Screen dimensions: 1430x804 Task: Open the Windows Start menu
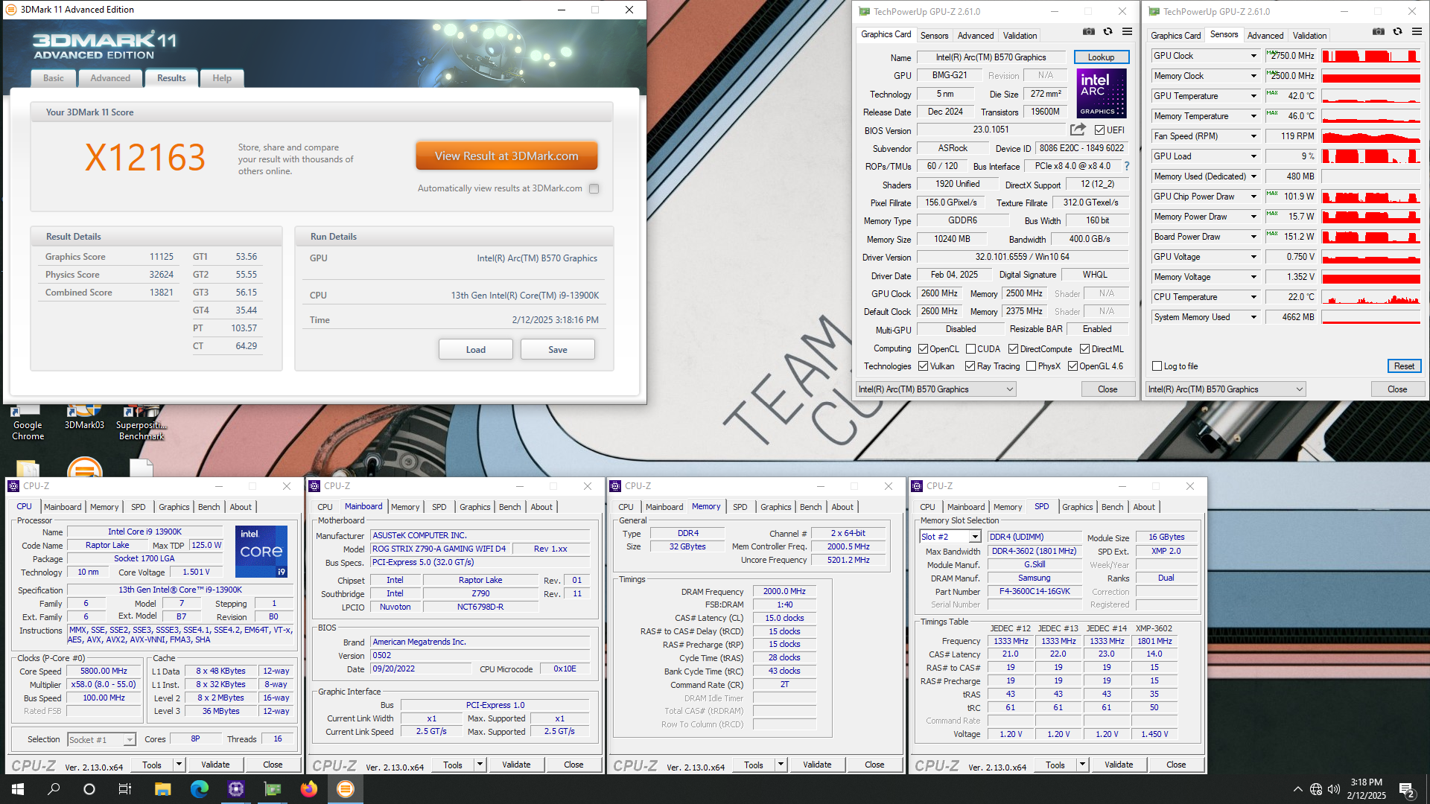[x=18, y=789]
